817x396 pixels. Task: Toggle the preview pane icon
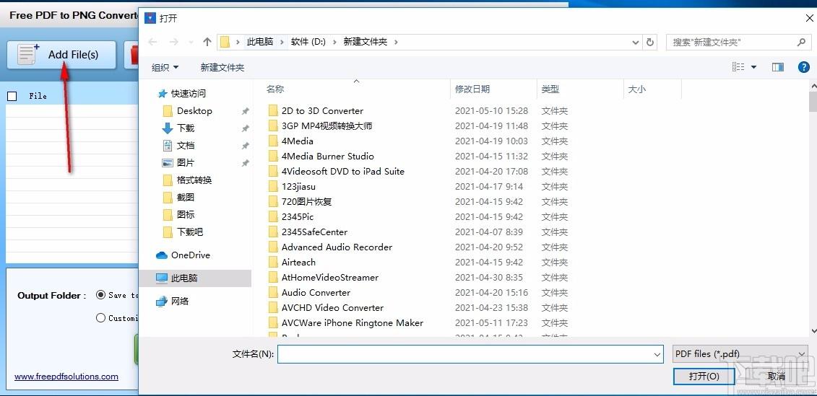coord(778,67)
